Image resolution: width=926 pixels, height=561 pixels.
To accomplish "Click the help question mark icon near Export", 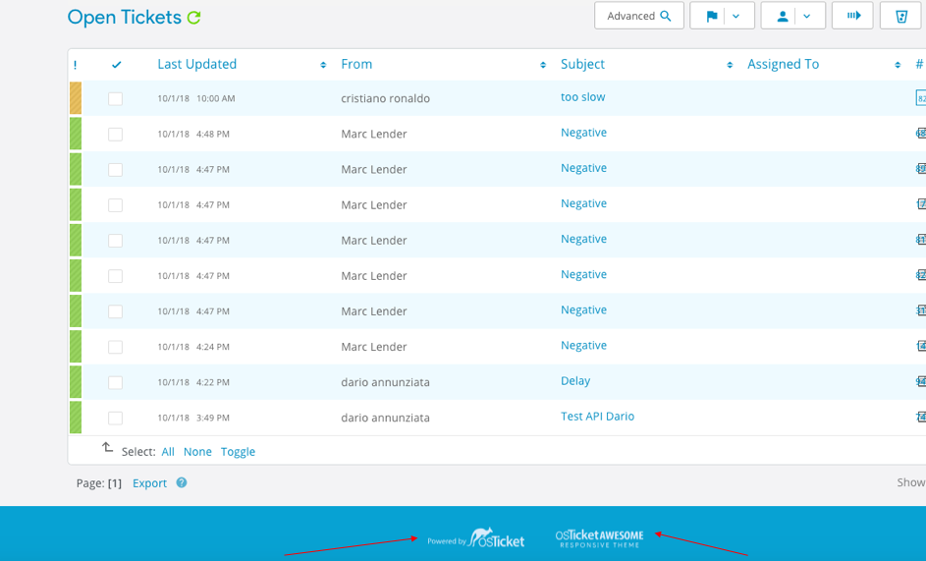I will (182, 482).
